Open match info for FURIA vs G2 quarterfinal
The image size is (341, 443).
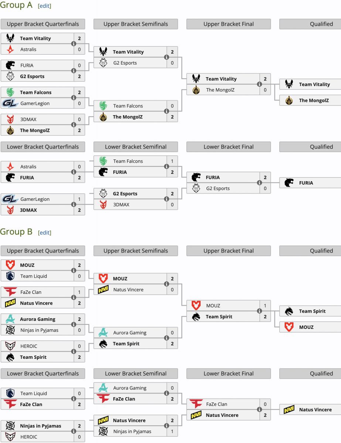[x=74, y=71]
